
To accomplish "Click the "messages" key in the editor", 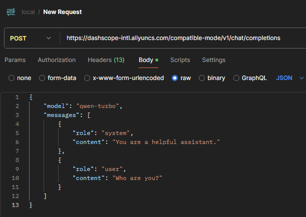I will coord(62,115).
